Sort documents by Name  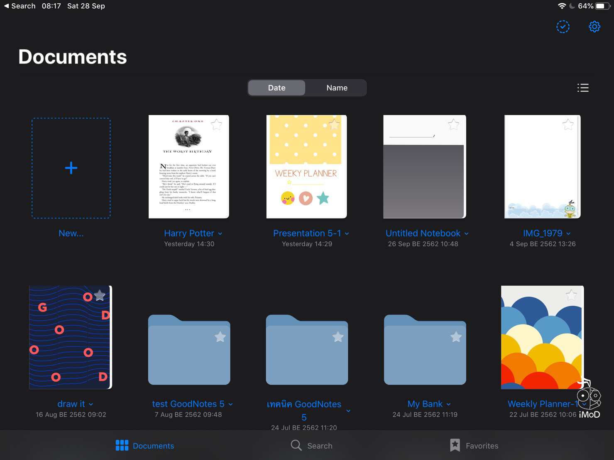(337, 88)
